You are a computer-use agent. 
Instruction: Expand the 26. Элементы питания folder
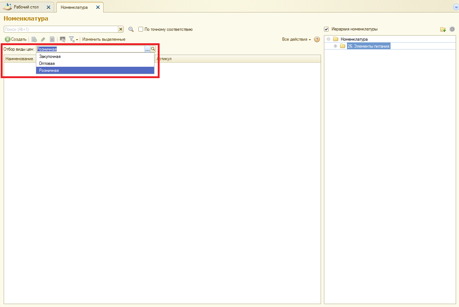coord(335,46)
